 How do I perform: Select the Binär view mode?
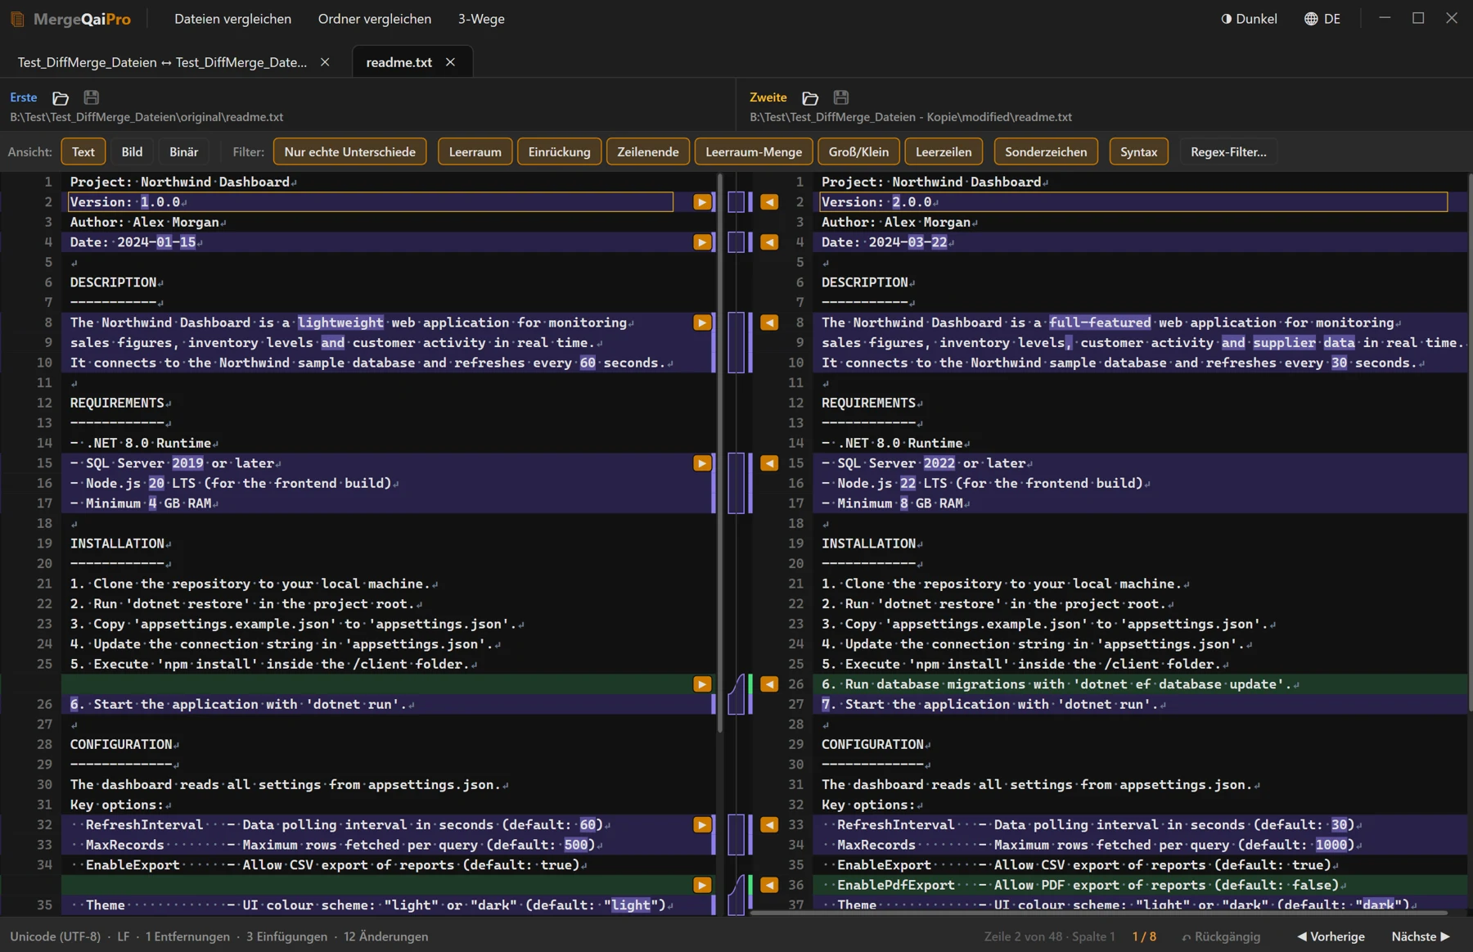(184, 151)
